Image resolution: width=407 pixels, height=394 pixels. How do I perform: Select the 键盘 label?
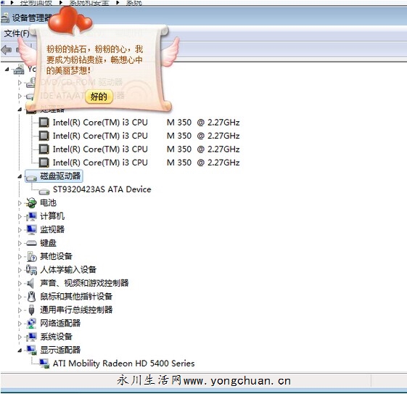pyautogui.click(x=48, y=243)
